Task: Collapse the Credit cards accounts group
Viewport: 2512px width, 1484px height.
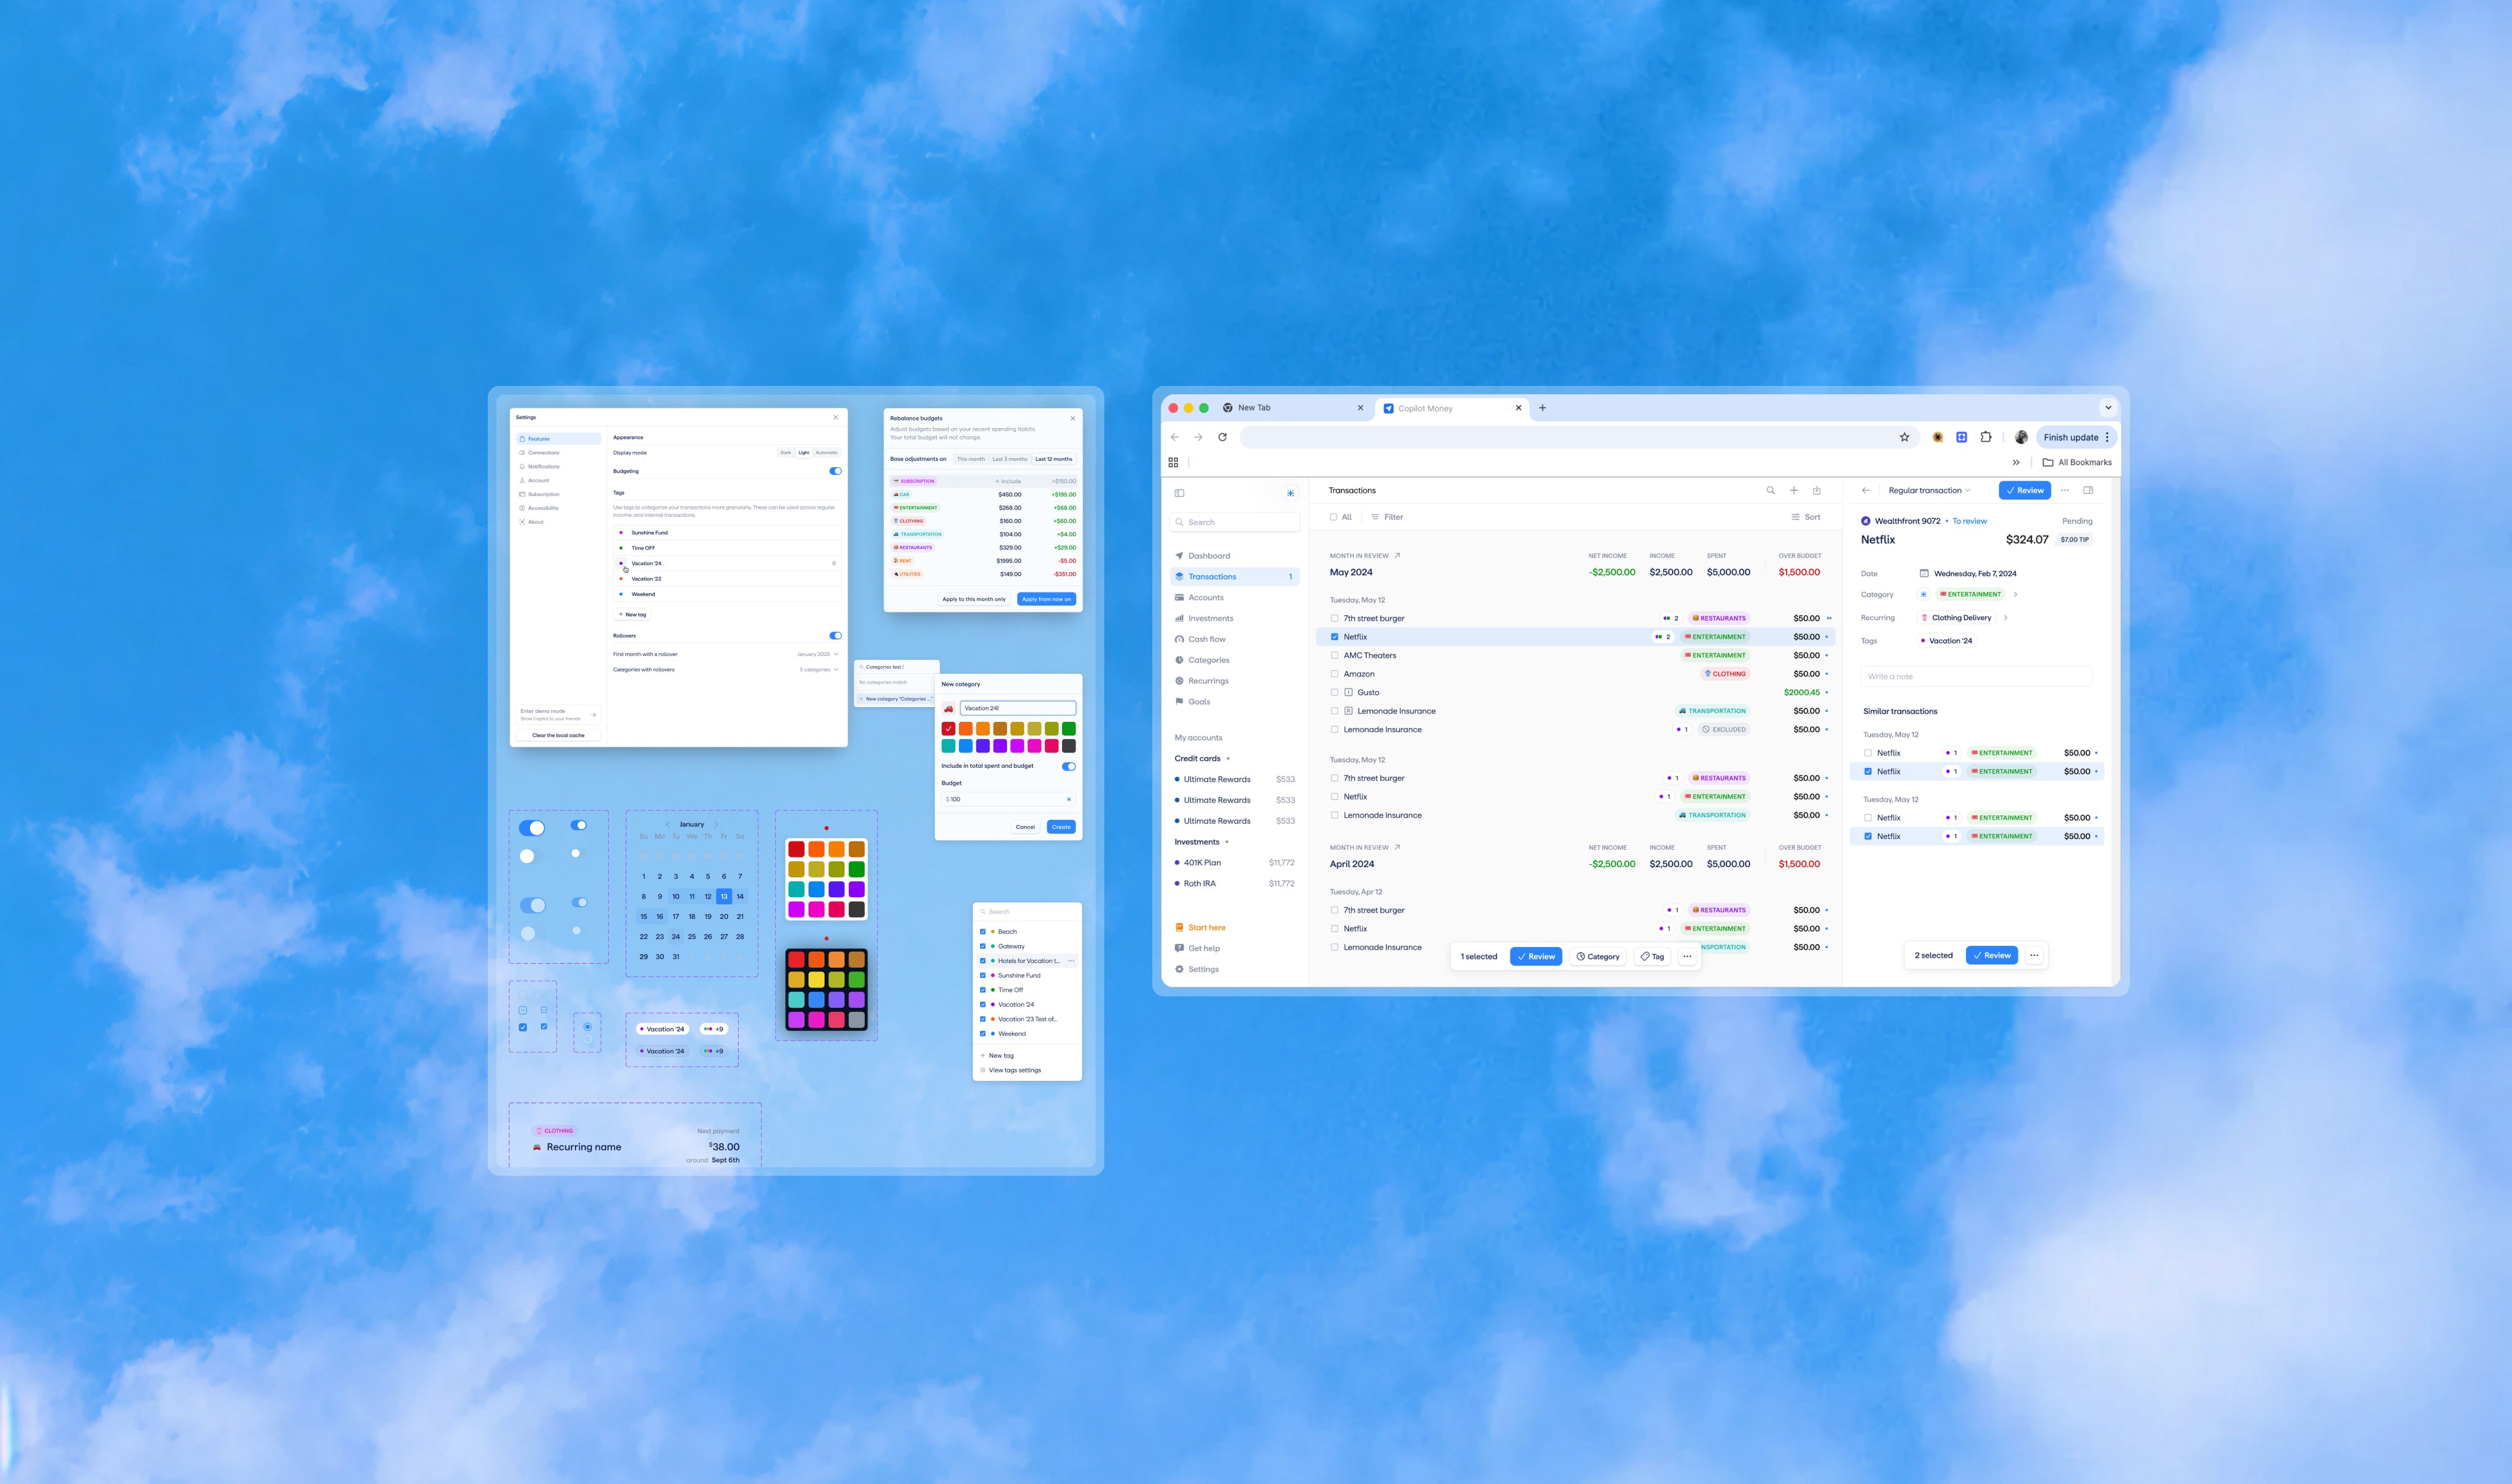Action: pos(1227,759)
